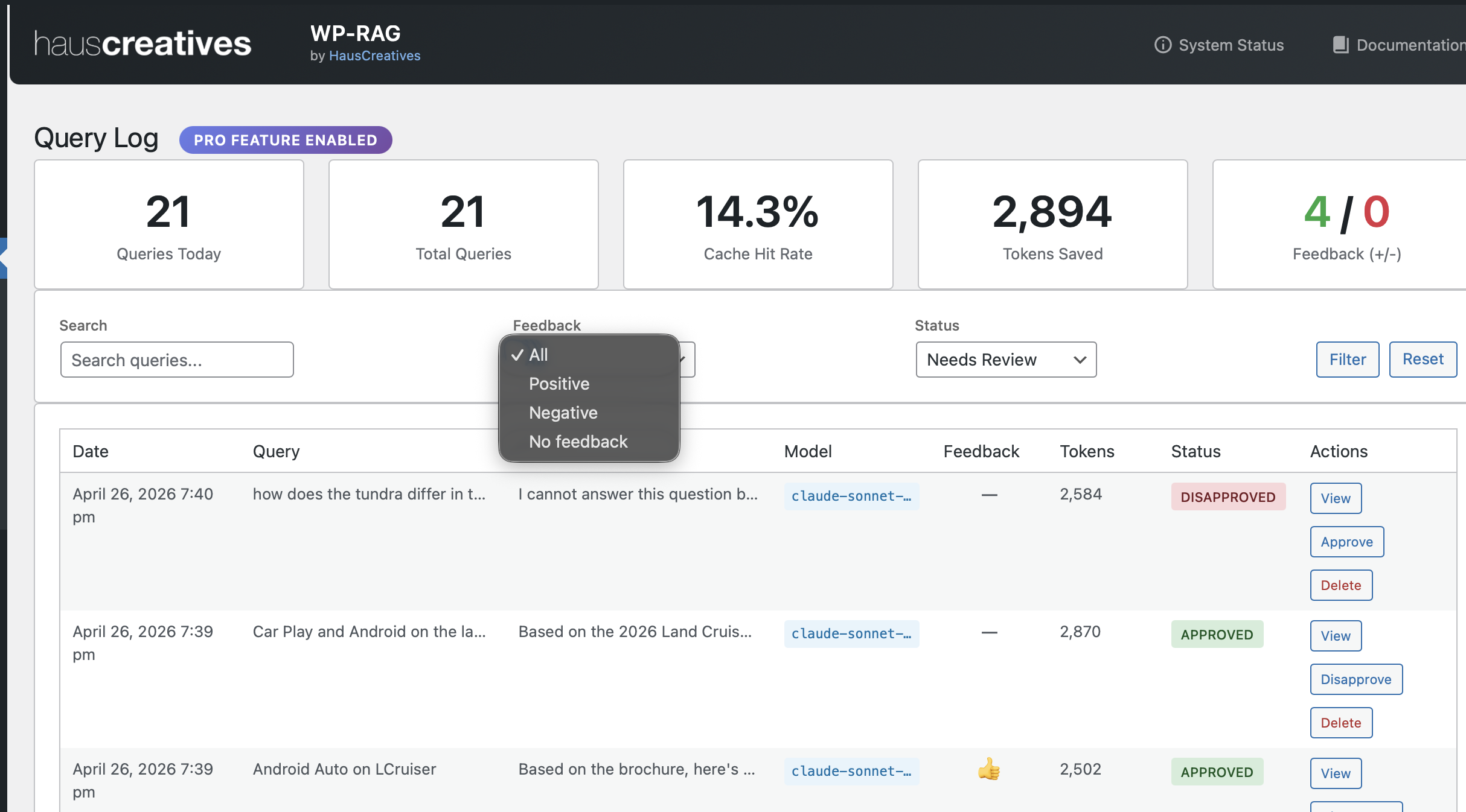This screenshot has width=1466, height=812.
Task: Click response 'I cannot answer this question b...'
Action: tap(638, 494)
